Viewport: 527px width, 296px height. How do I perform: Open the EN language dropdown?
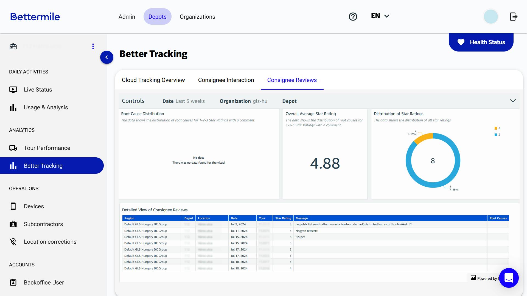tap(380, 16)
